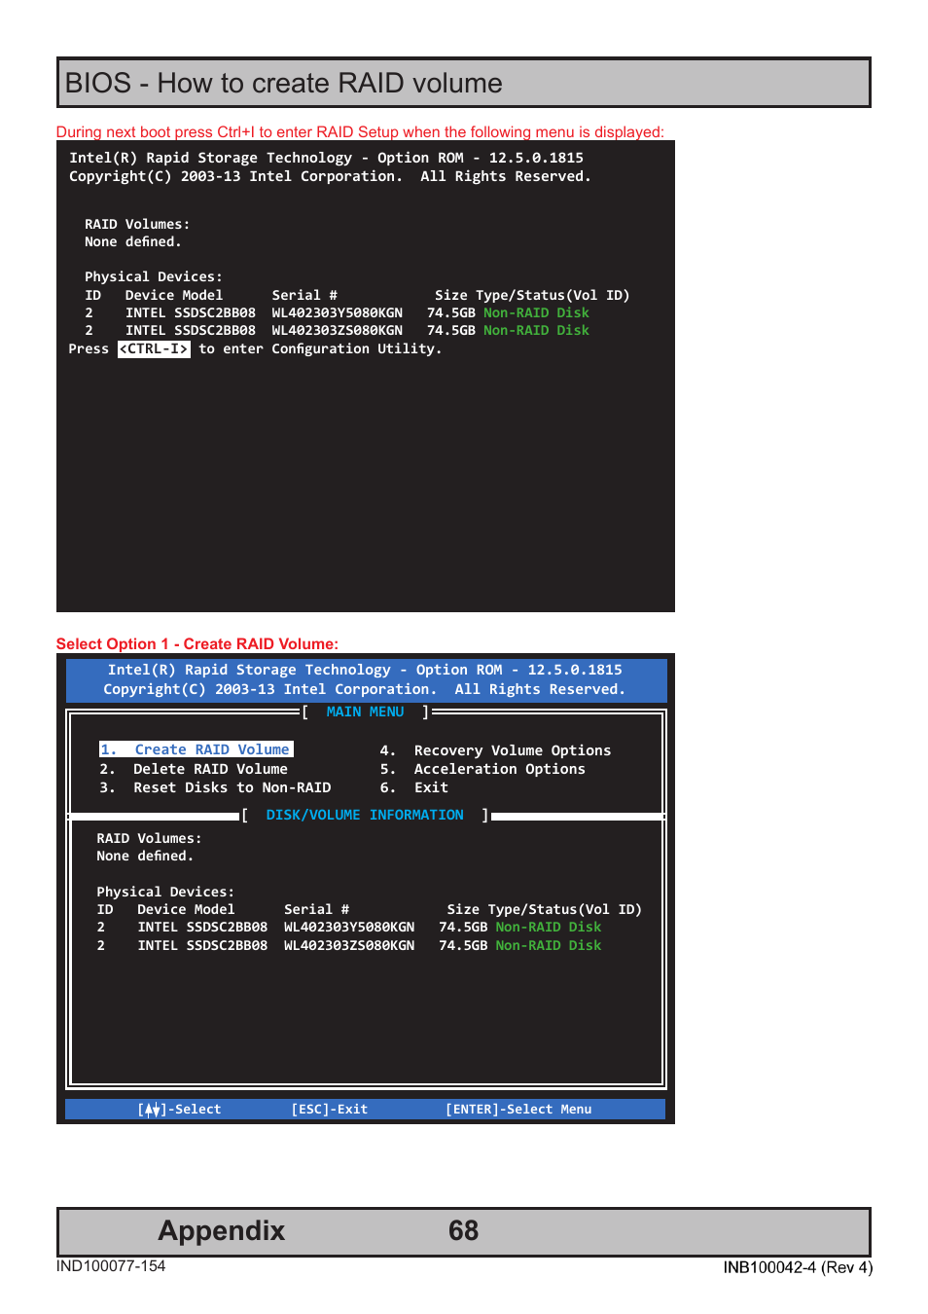This screenshot has width=928, height=1314.
Task: Click 'Device Model' column header in top screen
Action: (174, 295)
